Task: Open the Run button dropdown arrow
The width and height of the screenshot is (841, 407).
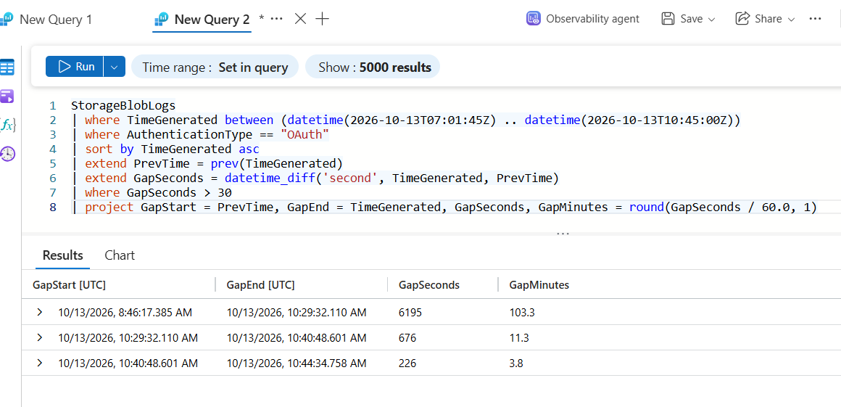Action: tap(115, 67)
